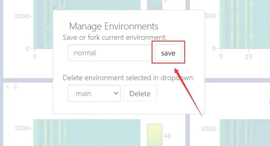Viewport: 270px width, 146px height.
Task: Click the 1000 y-axis tick on top-left plot
Action: point(22,16)
